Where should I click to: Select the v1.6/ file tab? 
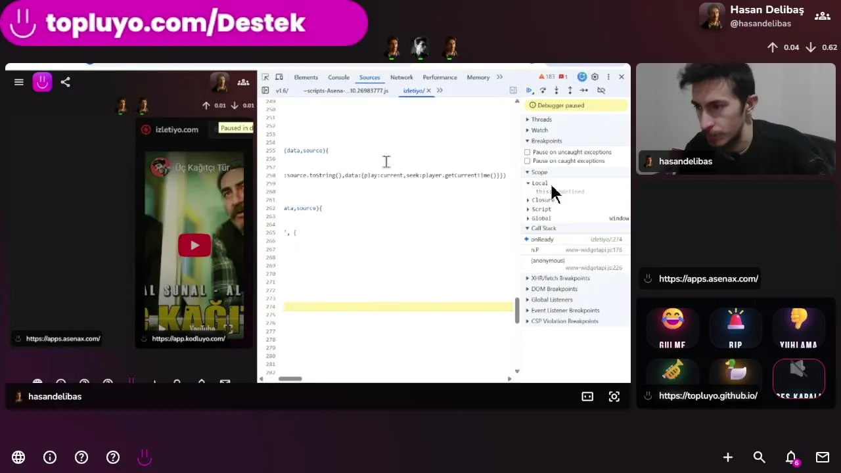(282, 91)
